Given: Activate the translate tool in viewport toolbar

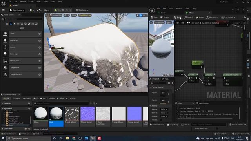Looking at the screenshot, I should pos(140,15).
